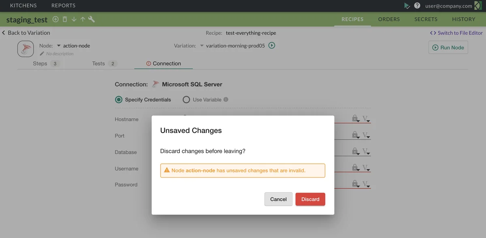Select the Use Variable radio button
Screen dimensions: 486x238
pos(186,100)
